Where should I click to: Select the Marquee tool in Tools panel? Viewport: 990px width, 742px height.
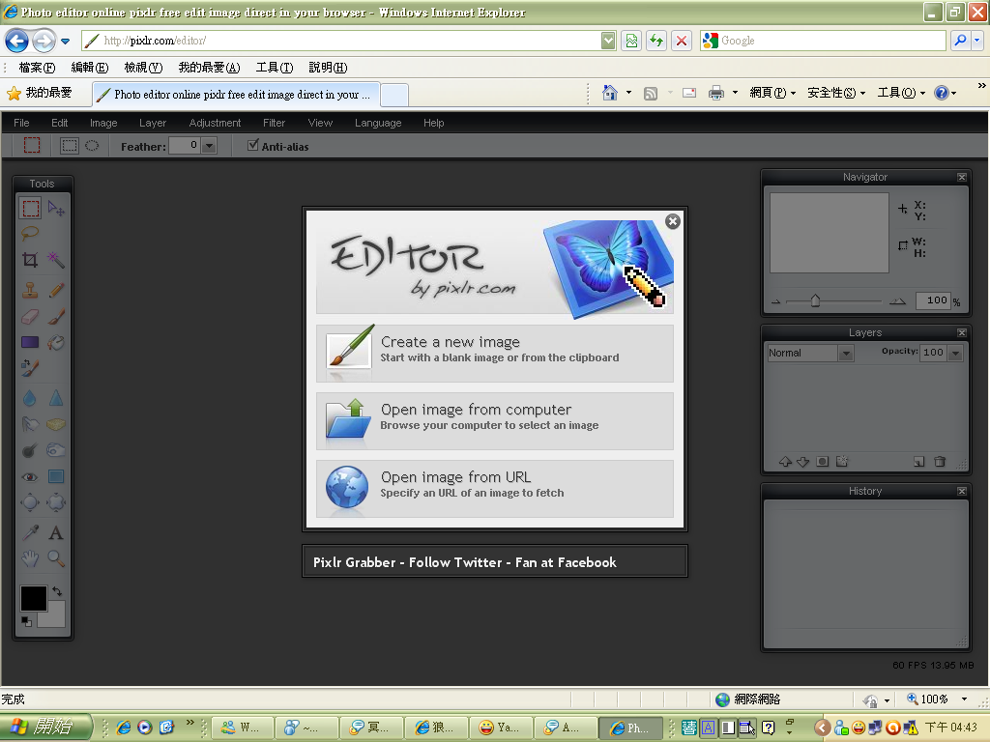click(30, 209)
